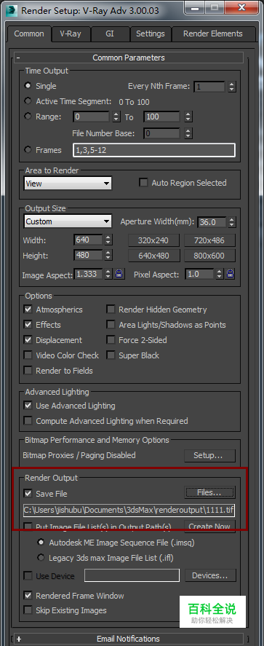Screen dimensions: 264x646
Task: Select the Range radio button
Action: point(28,117)
